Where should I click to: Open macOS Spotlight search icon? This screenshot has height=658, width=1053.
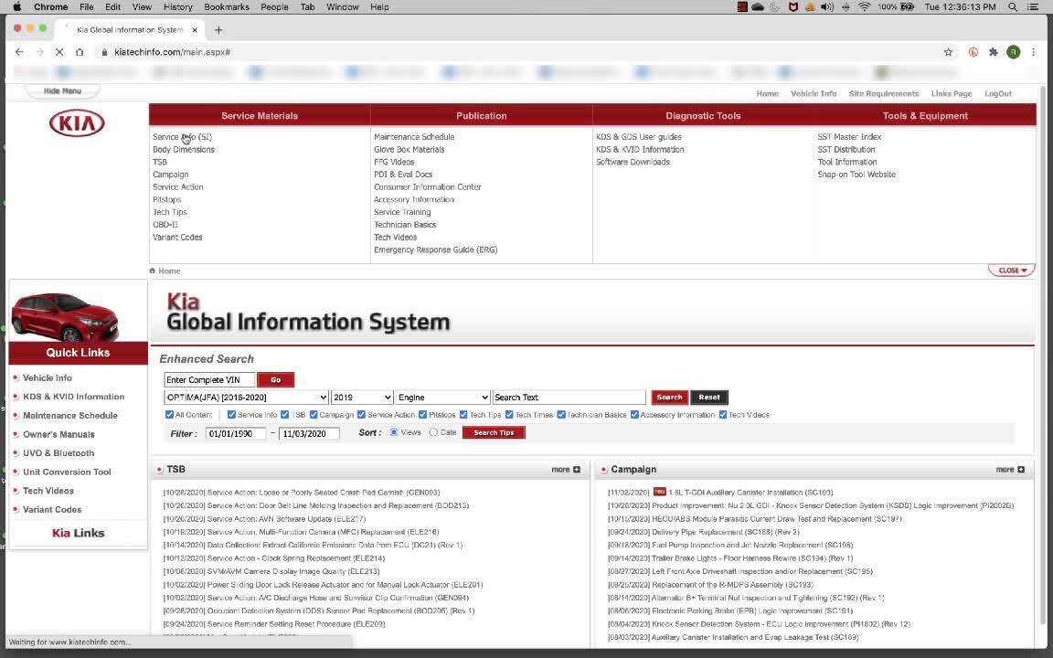coord(1013,6)
